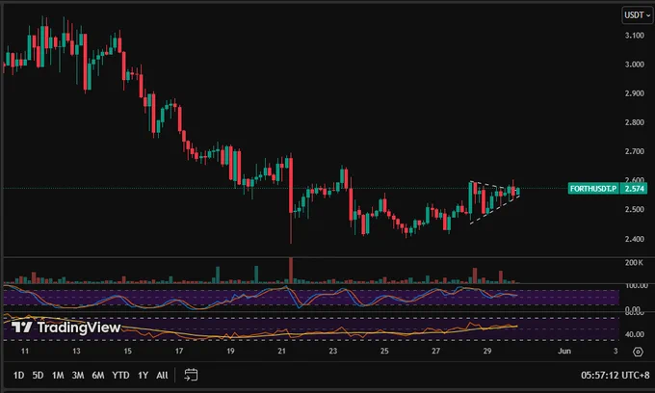The width and height of the screenshot is (655, 393).
Task: Select the 1D time range
Action: click(18, 375)
